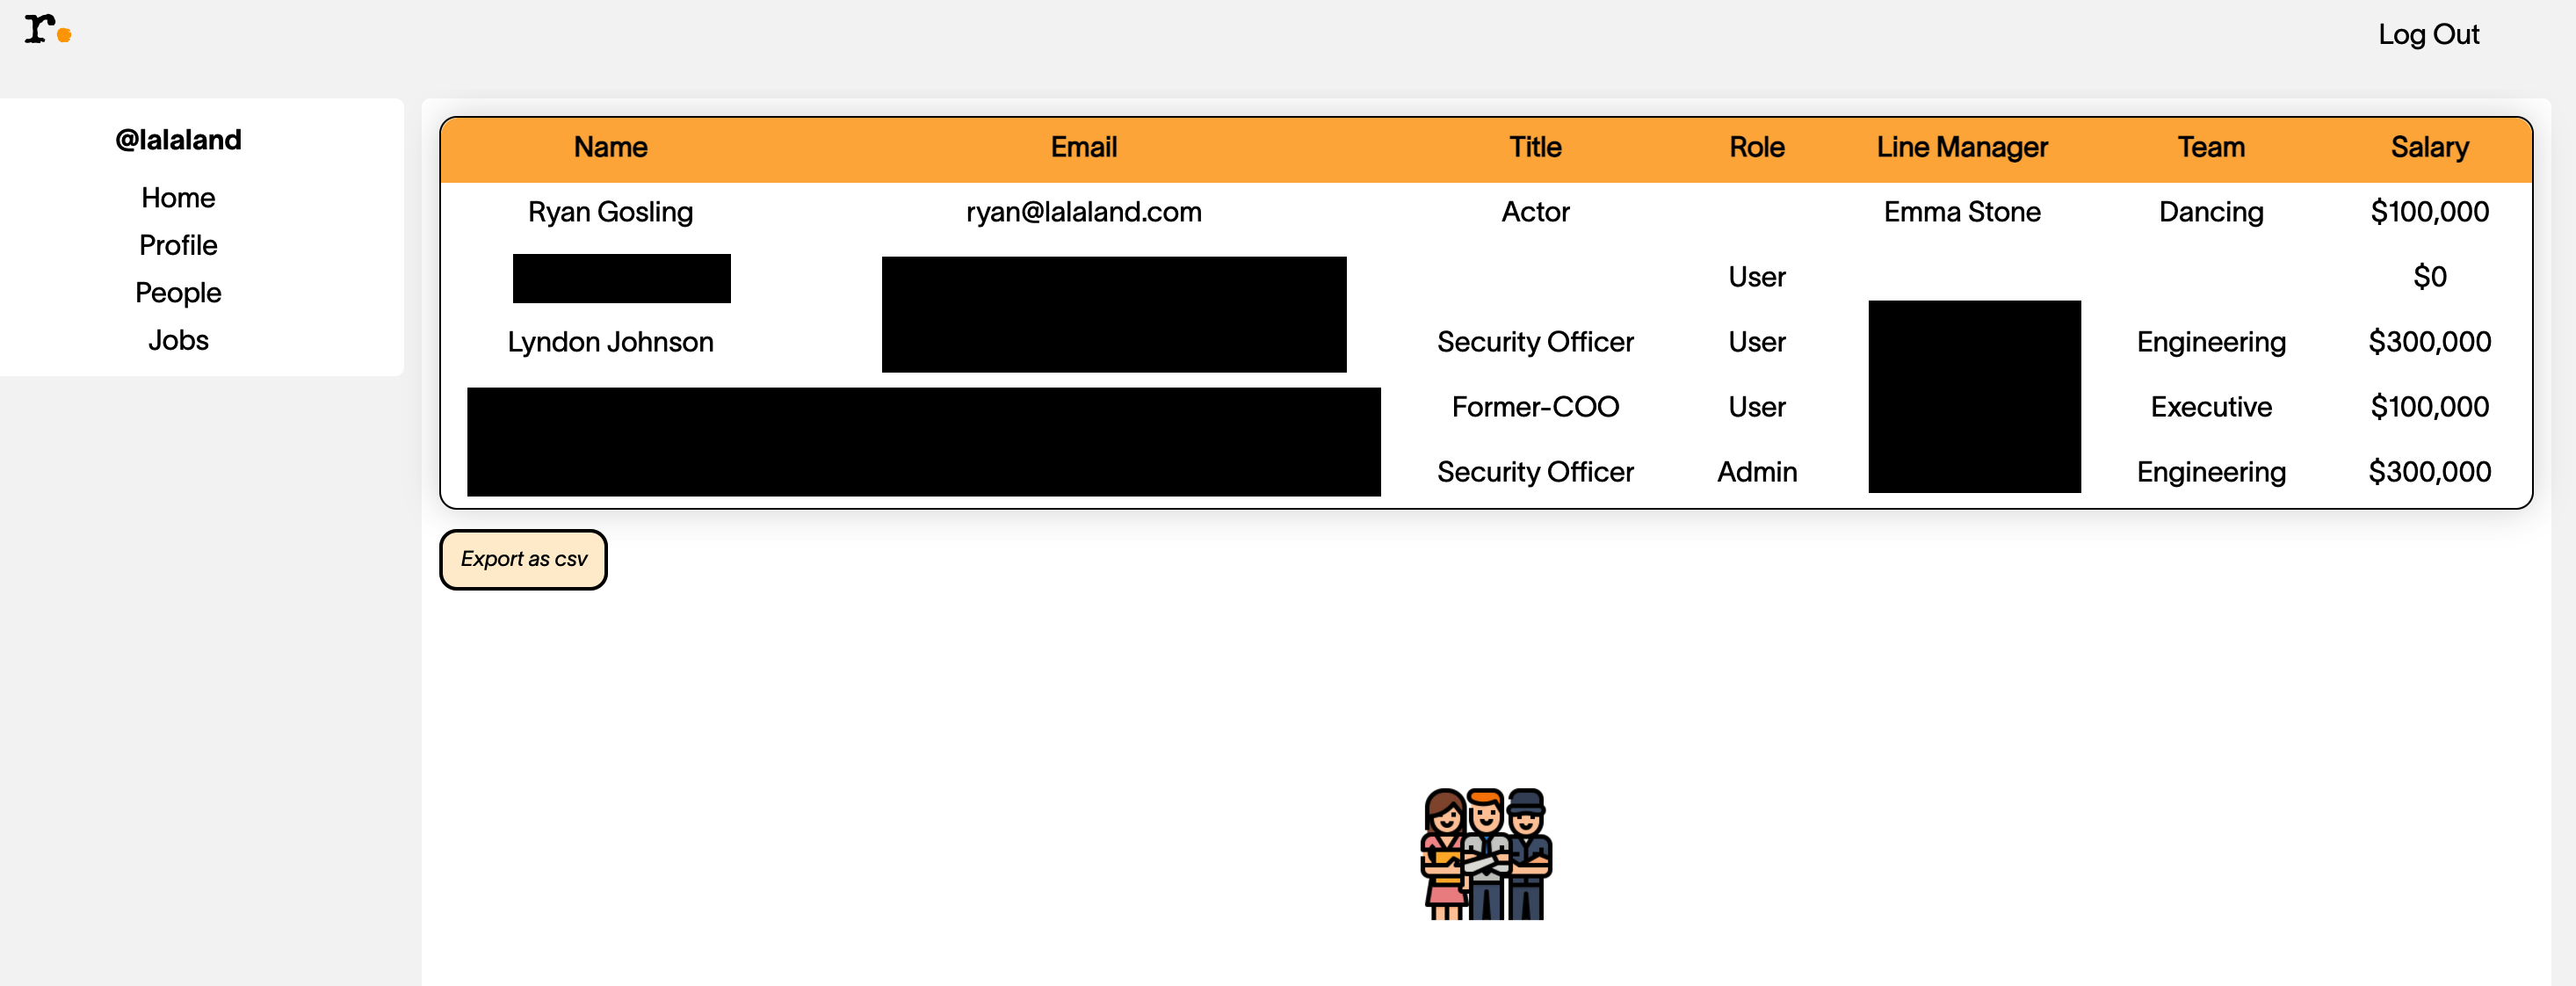
Task: Open the Home page
Action: [x=178, y=198]
